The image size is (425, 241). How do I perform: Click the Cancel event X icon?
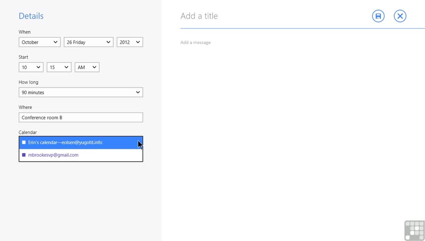pyautogui.click(x=400, y=16)
